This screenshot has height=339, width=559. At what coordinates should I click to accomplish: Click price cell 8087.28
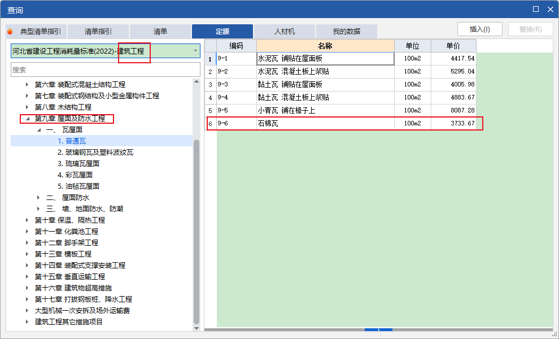(x=453, y=110)
